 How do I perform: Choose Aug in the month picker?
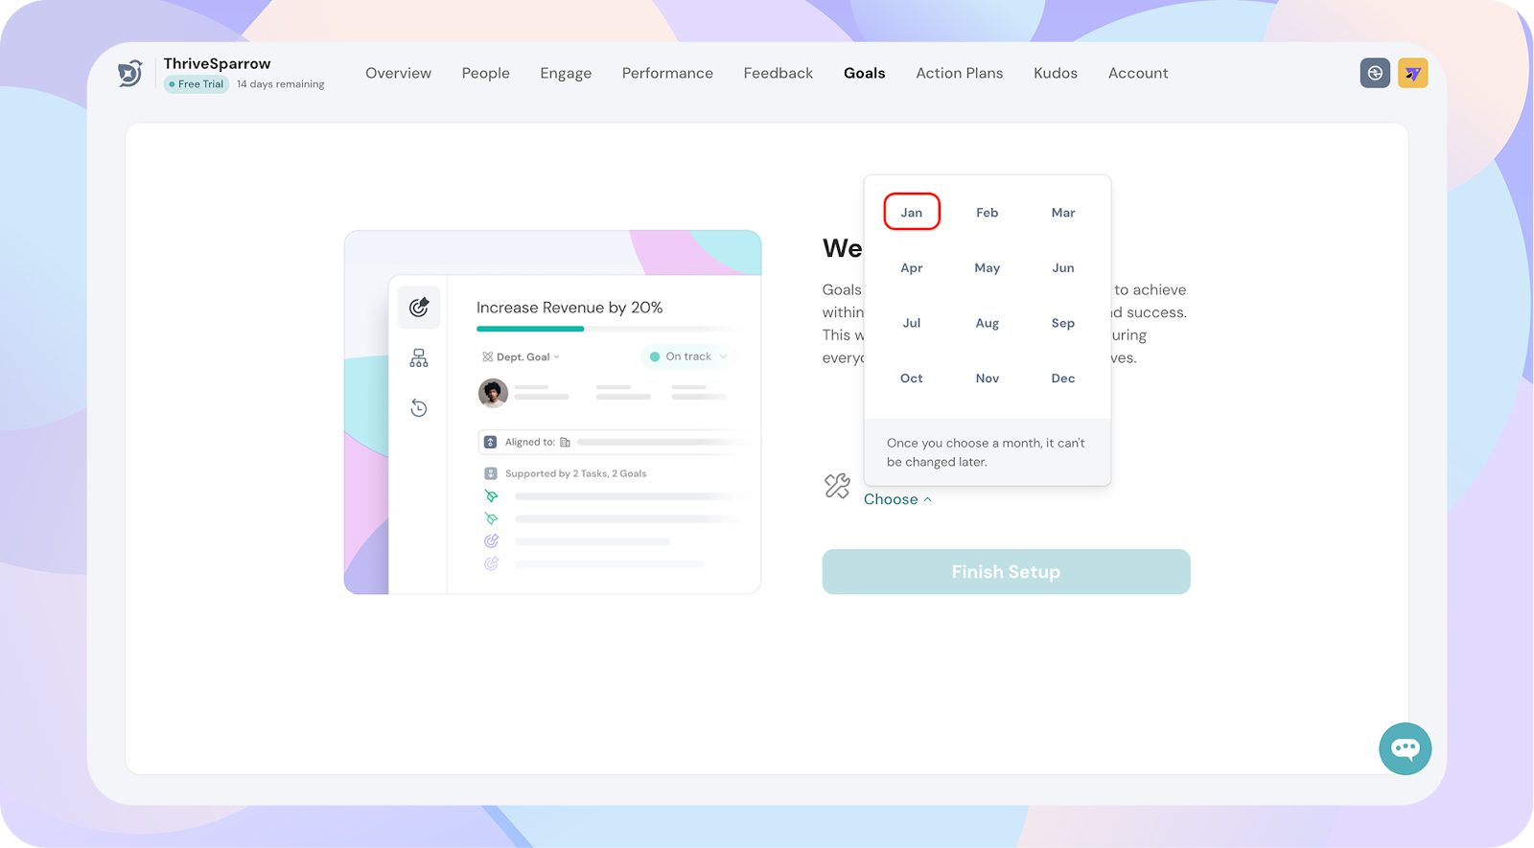tap(988, 323)
